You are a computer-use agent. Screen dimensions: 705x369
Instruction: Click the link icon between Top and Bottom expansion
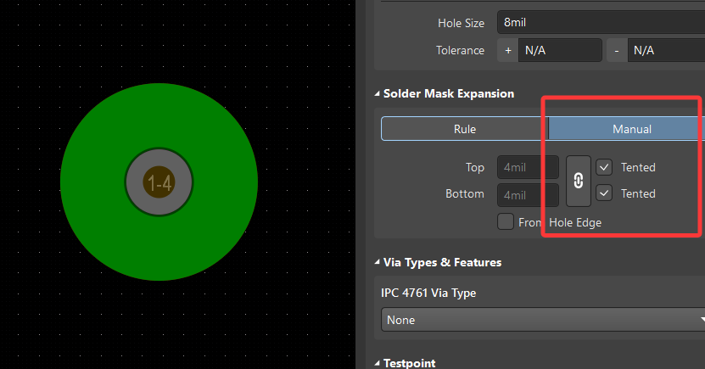coord(579,182)
